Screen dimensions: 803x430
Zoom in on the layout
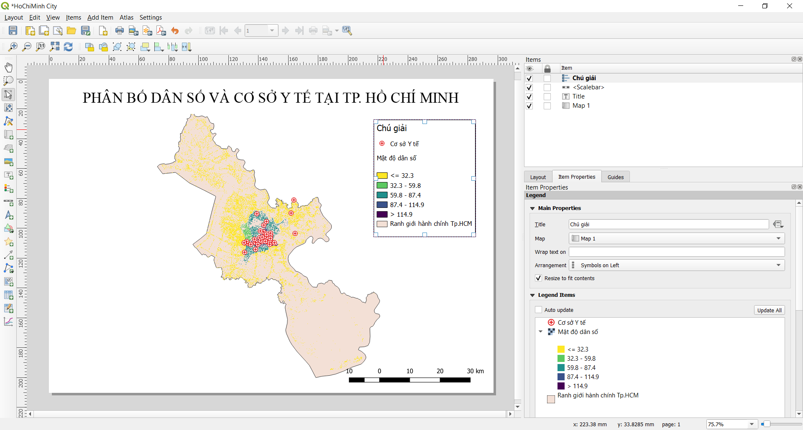(x=13, y=47)
